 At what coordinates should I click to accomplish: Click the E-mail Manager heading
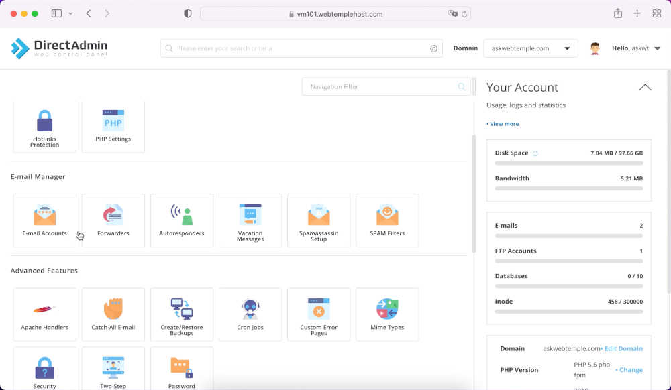(x=38, y=176)
